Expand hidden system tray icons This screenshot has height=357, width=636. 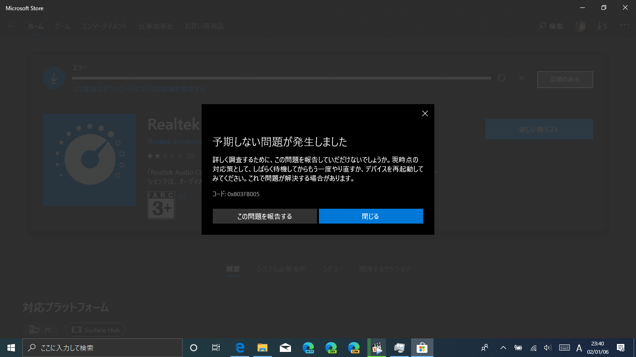point(503,348)
